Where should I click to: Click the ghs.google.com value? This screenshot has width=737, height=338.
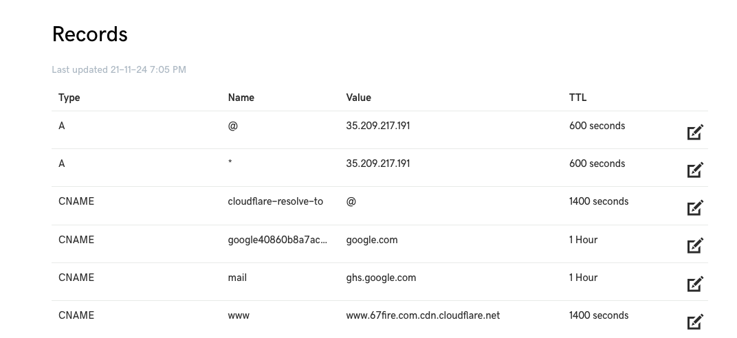(381, 278)
